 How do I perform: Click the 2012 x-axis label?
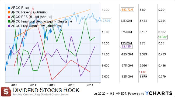(x=52, y=85)
